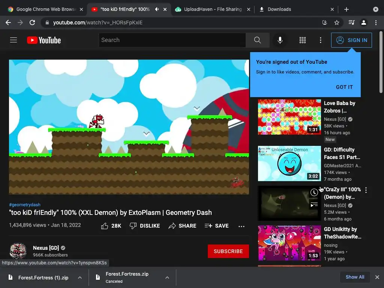Open SHARE options for the video
384x288 pixels.
(182, 226)
